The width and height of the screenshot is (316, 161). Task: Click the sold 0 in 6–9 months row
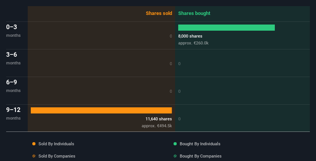click(171, 91)
